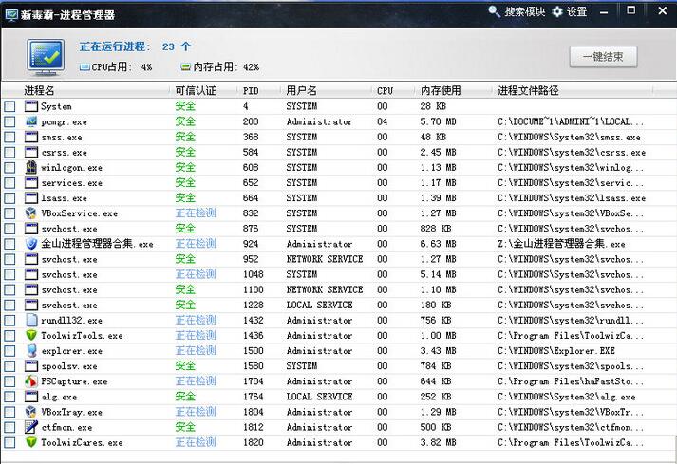This screenshot has width=677, height=464.
Task: Click the FSCapture.exe process icon
Action: point(31,381)
